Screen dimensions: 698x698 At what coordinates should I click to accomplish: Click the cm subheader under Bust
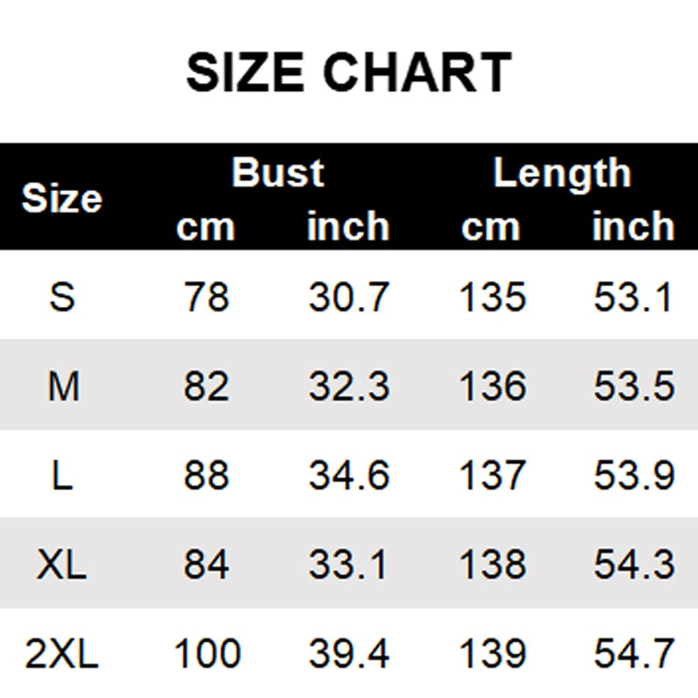coord(206,227)
